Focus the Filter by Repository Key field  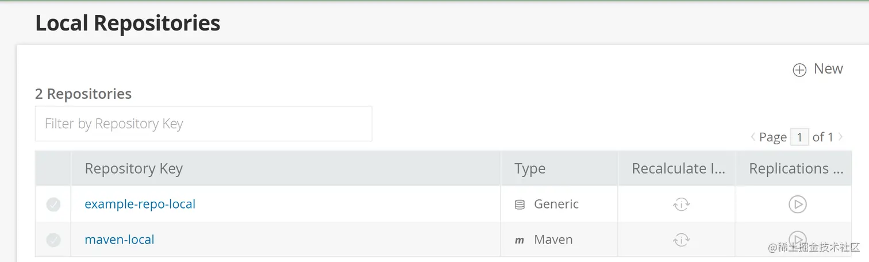[x=203, y=124]
